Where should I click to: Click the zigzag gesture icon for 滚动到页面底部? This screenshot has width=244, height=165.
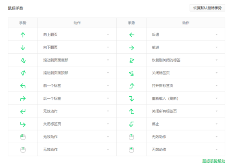23,61
